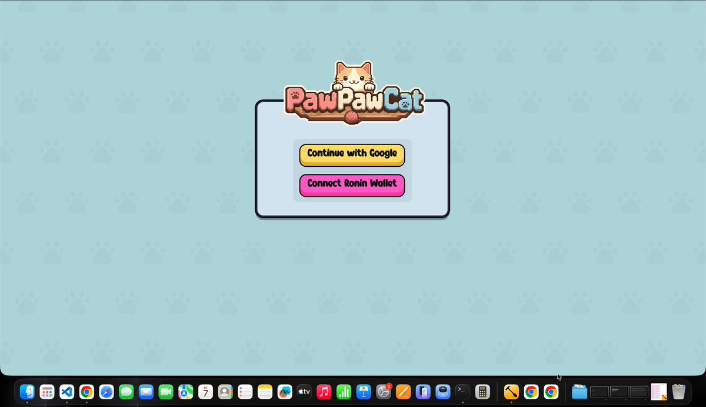Open Launchpad from the Dock

pyautogui.click(x=47, y=392)
